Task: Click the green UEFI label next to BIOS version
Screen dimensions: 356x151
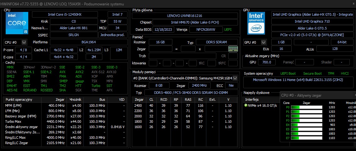Action: click(x=228, y=30)
